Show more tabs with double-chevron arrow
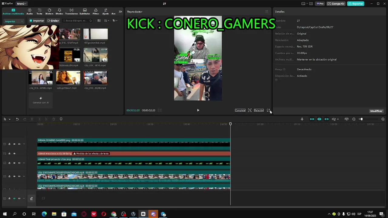This screenshot has width=388, height=218. coord(120,12)
